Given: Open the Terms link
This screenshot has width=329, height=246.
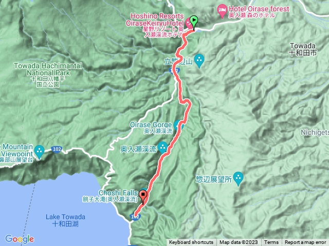Looking at the screenshot, I should pos(271,242).
